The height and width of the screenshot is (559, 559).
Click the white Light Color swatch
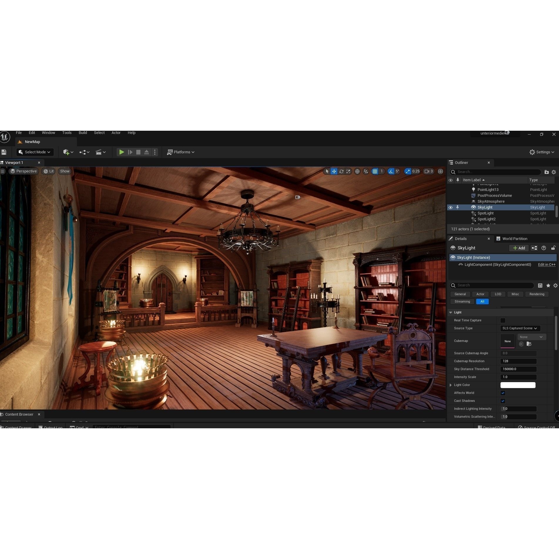[518, 385]
